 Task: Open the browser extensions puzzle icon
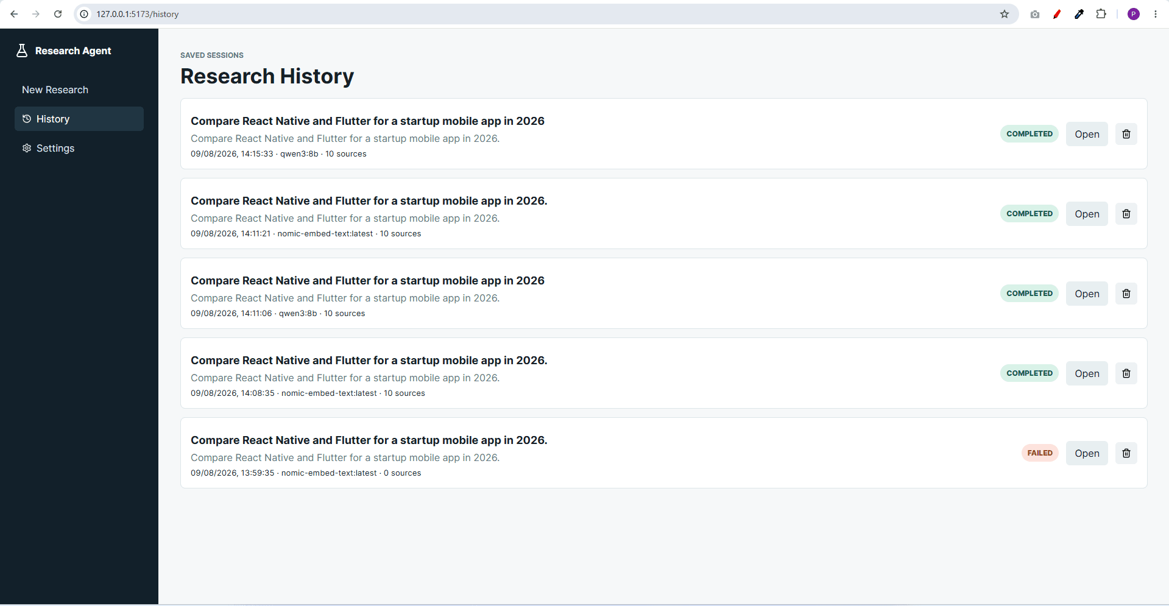[x=1101, y=14]
